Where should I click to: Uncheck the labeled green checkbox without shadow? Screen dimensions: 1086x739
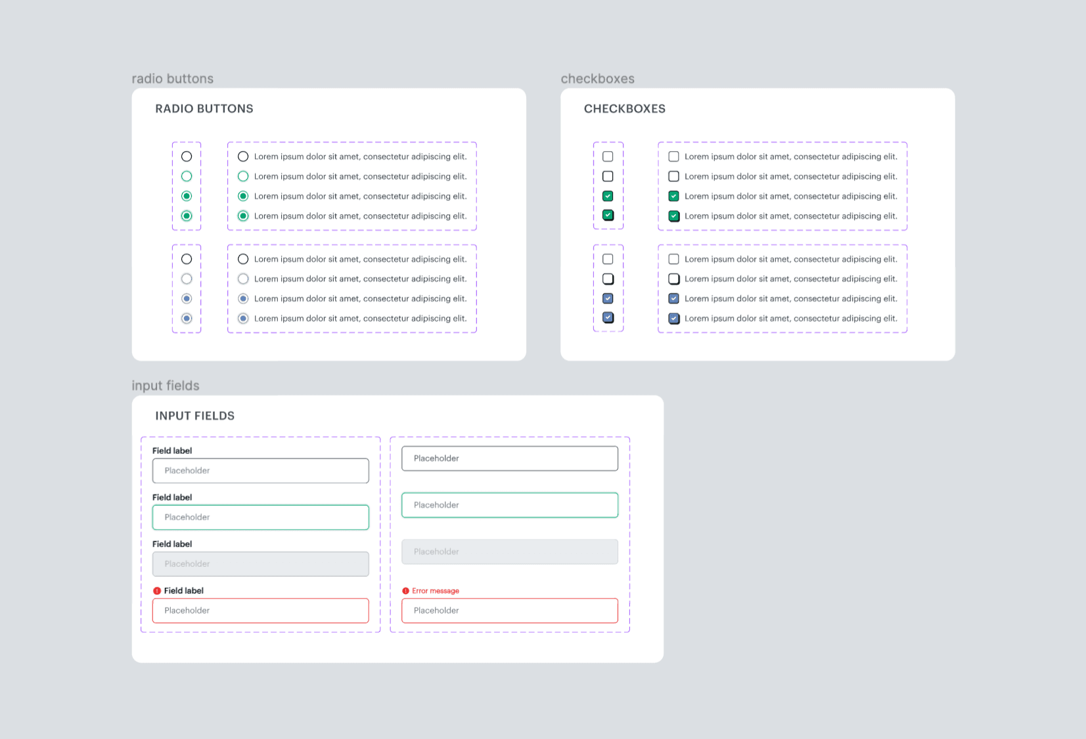673,196
